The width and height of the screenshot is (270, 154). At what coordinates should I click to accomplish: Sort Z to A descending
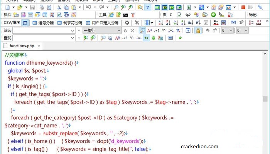point(168,22)
